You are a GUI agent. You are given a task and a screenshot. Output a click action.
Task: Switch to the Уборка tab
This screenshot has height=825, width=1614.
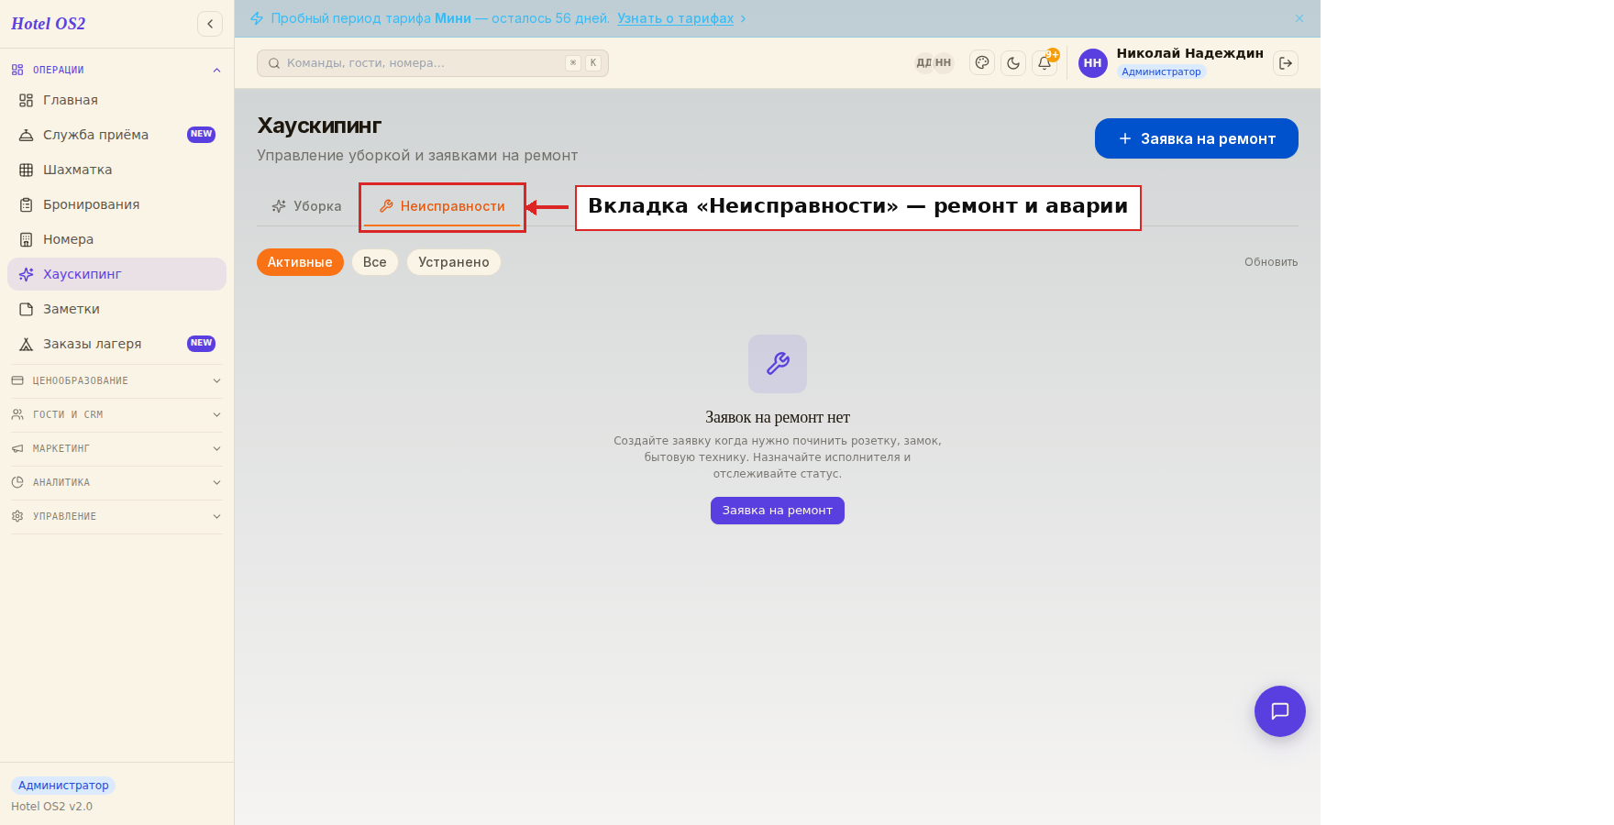(x=306, y=206)
